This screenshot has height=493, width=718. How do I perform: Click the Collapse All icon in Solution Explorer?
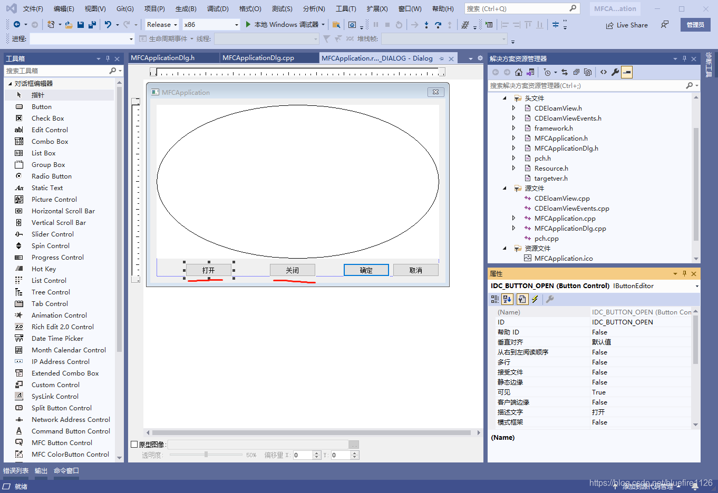point(576,72)
